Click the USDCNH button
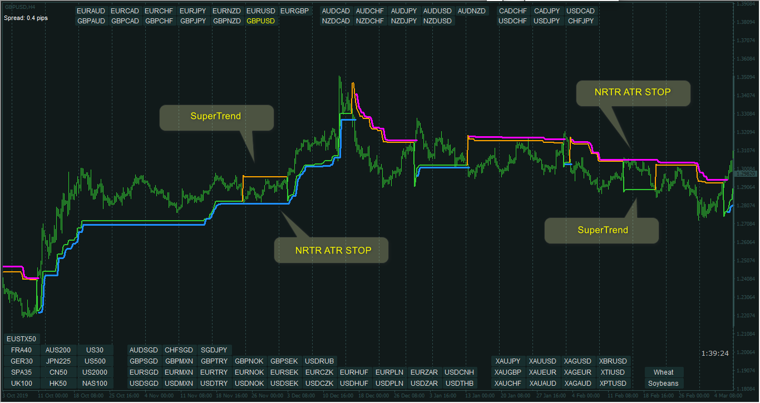 click(x=460, y=372)
